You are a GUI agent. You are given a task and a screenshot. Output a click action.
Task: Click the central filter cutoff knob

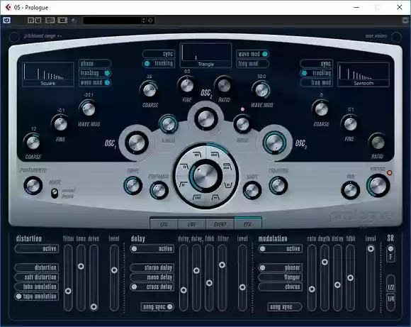pos(205,175)
